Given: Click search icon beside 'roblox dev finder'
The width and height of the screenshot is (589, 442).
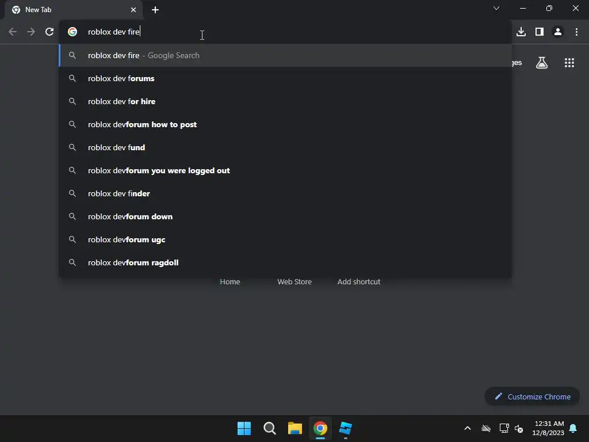Looking at the screenshot, I should coord(72,193).
